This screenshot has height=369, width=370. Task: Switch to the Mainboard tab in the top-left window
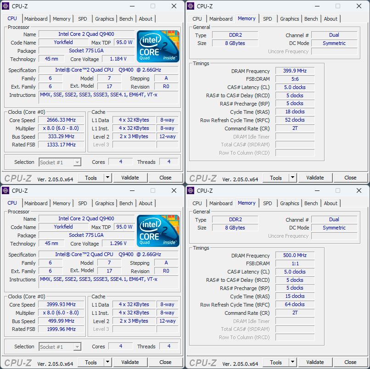click(x=36, y=19)
